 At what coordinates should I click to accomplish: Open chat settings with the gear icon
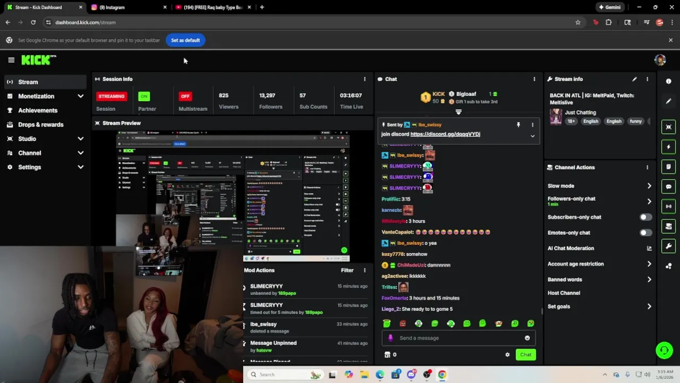pyautogui.click(x=507, y=355)
